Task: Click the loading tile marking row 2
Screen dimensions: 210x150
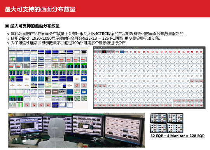Action: tap(96, 57)
